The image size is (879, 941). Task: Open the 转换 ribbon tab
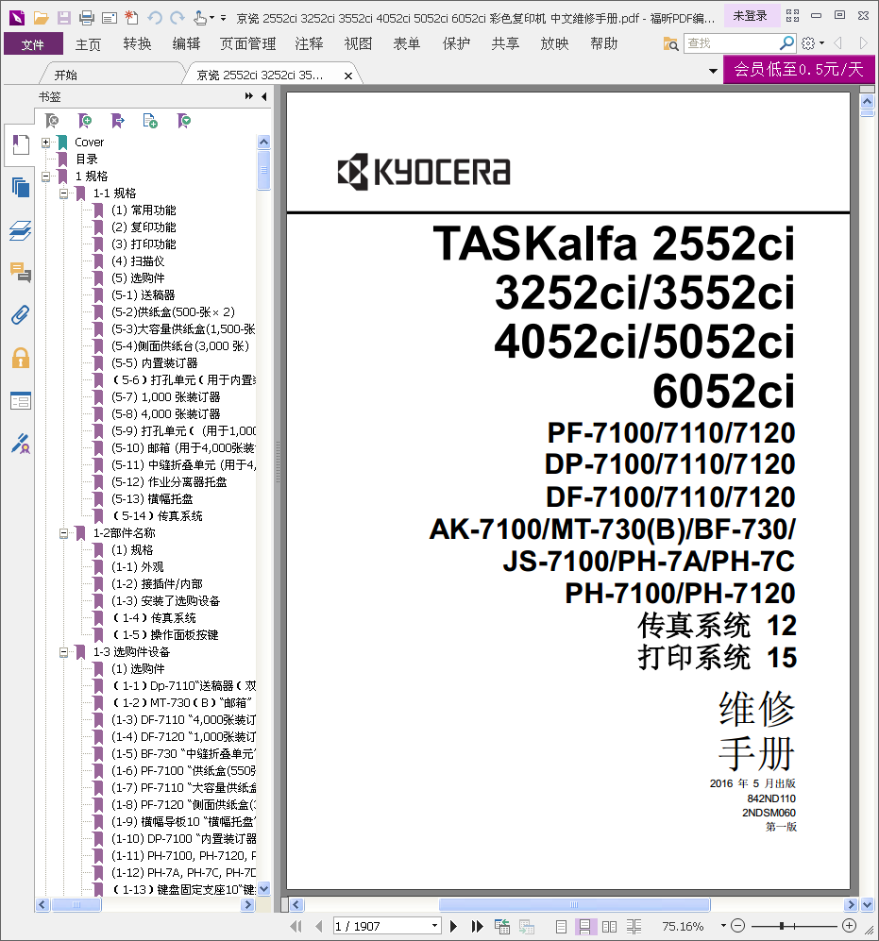pyautogui.click(x=138, y=43)
